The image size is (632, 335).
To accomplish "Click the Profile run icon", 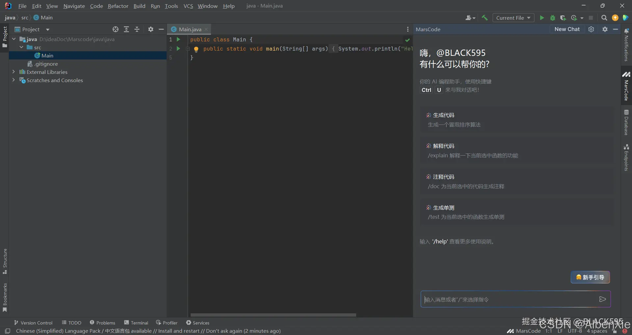I will (574, 18).
